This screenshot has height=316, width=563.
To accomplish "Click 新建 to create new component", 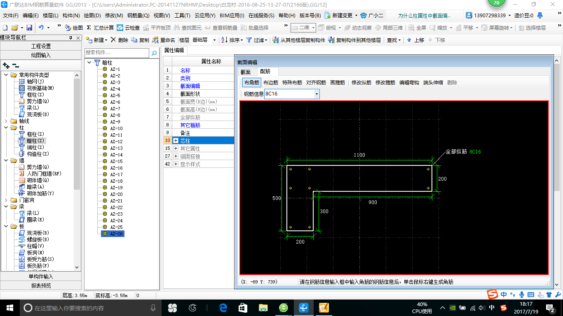I will click(x=96, y=40).
